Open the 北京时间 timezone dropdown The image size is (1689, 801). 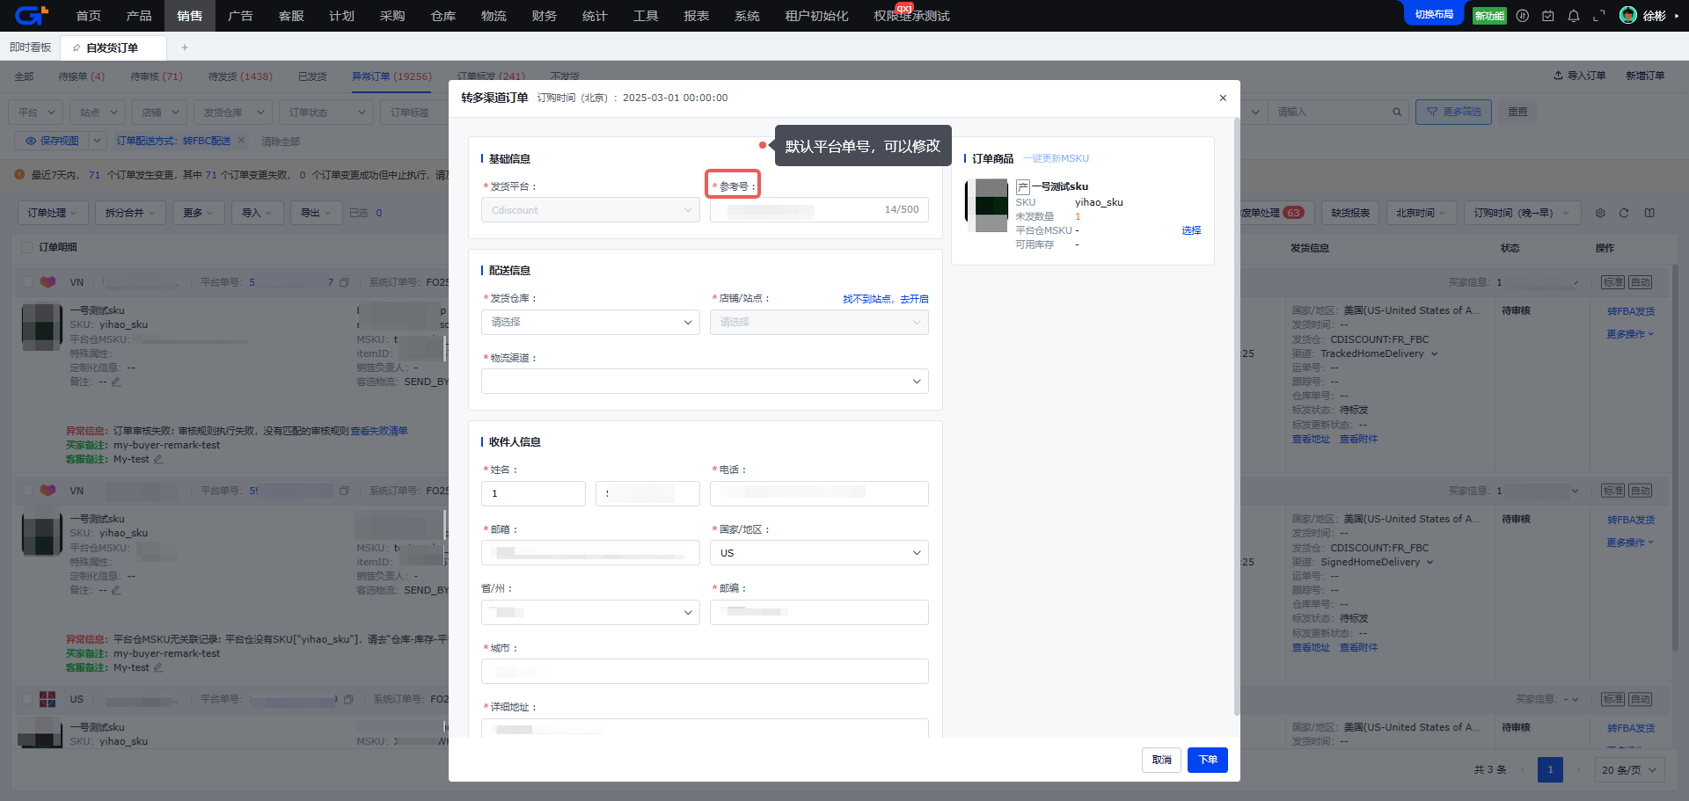tap(1422, 213)
